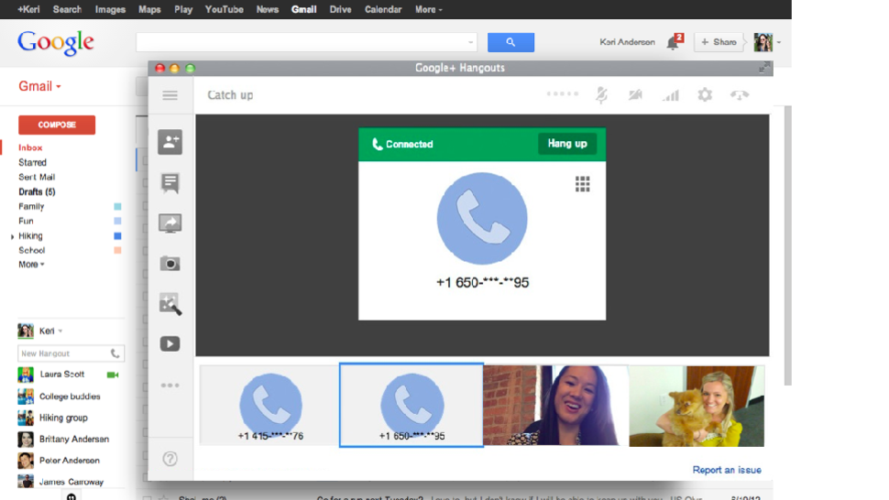889x500 pixels.
Task: Open Maps in top bar
Action: pyautogui.click(x=149, y=10)
